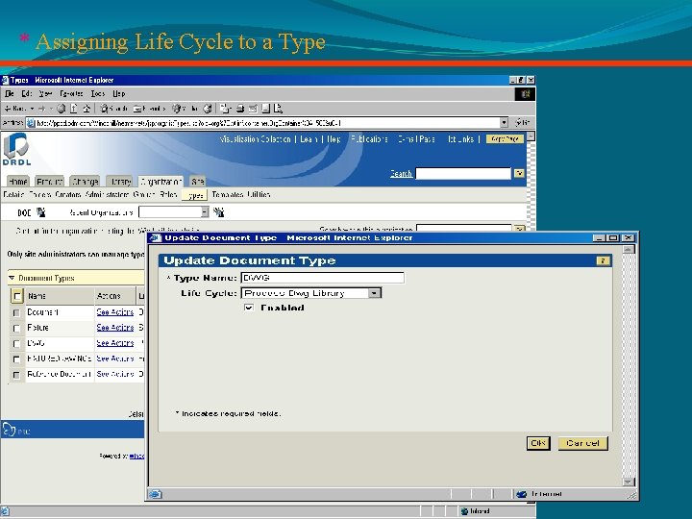Click the yellow go icon beside Search field

(519, 173)
